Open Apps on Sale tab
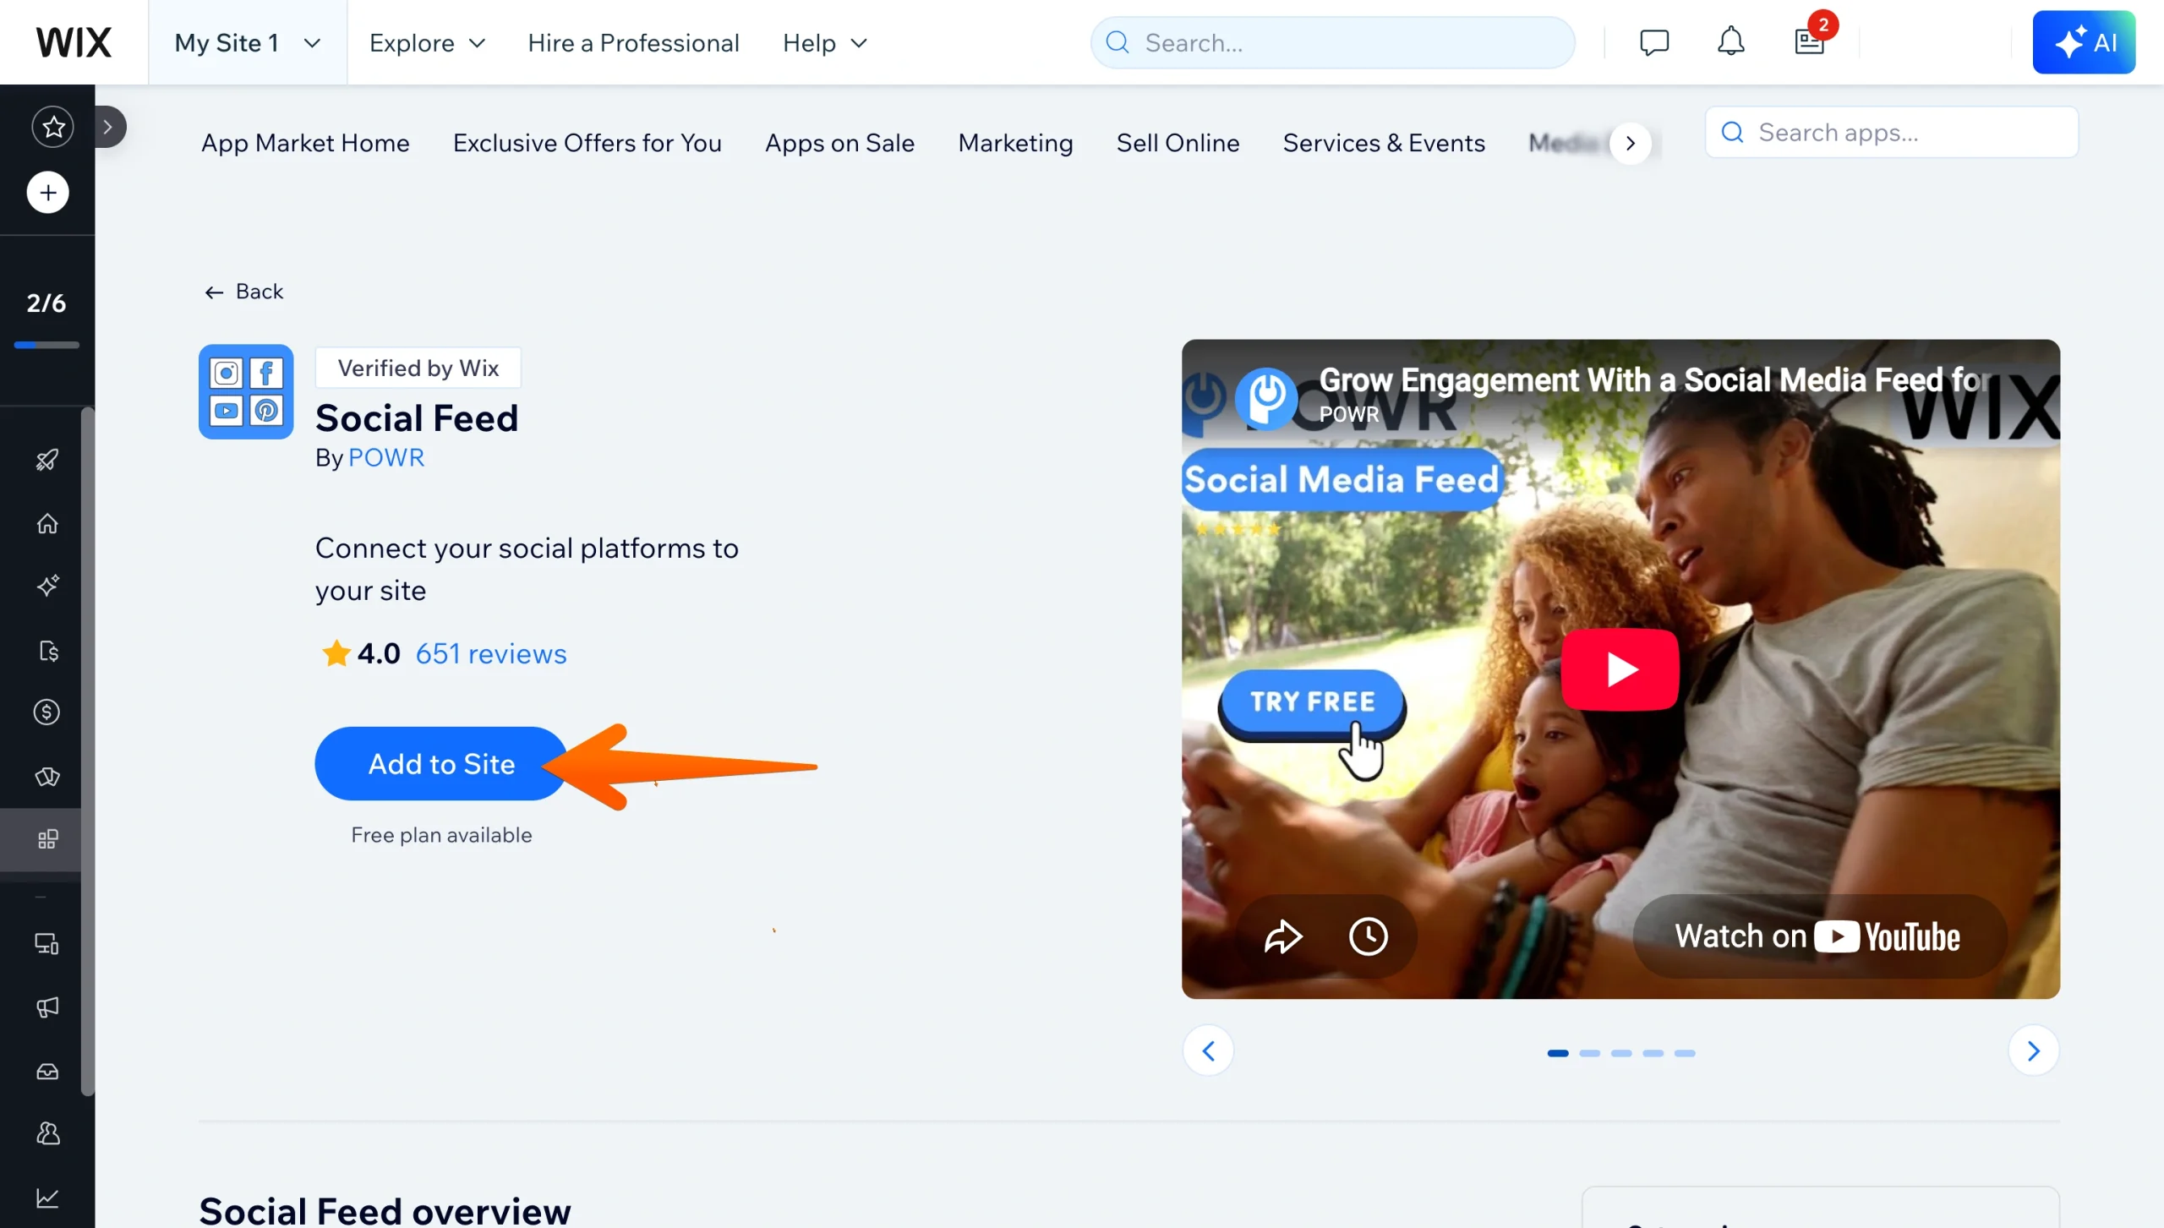 [839, 143]
